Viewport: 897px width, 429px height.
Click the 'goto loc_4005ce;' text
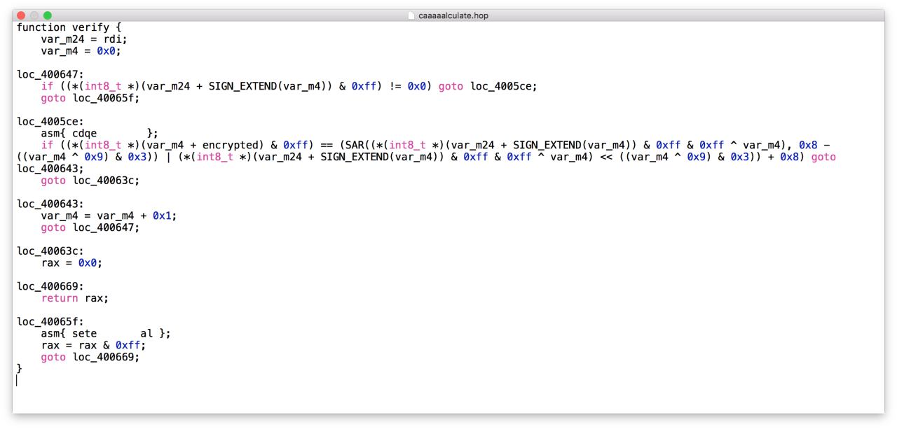click(x=488, y=86)
